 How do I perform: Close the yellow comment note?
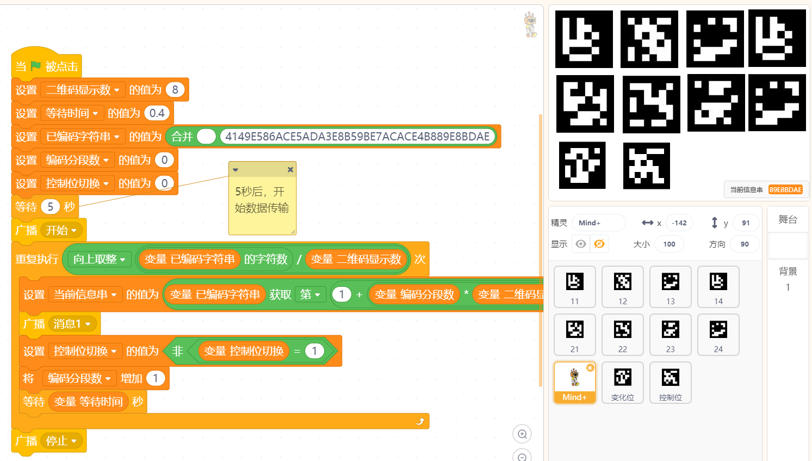click(x=290, y=170)
